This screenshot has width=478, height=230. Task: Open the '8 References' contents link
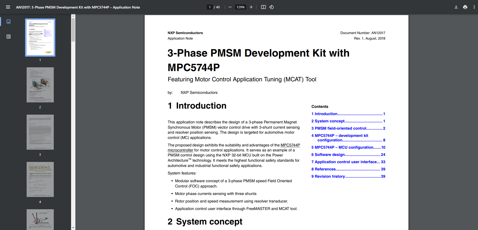click(x=348, y=169)
